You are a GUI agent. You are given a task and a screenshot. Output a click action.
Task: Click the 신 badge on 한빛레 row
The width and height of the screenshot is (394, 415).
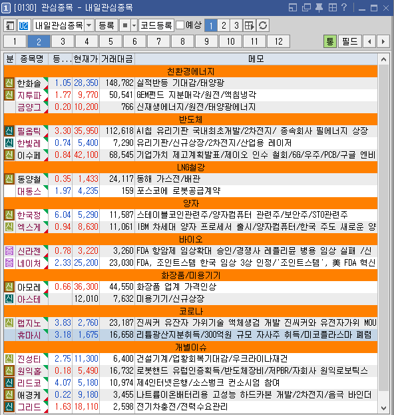9,143
